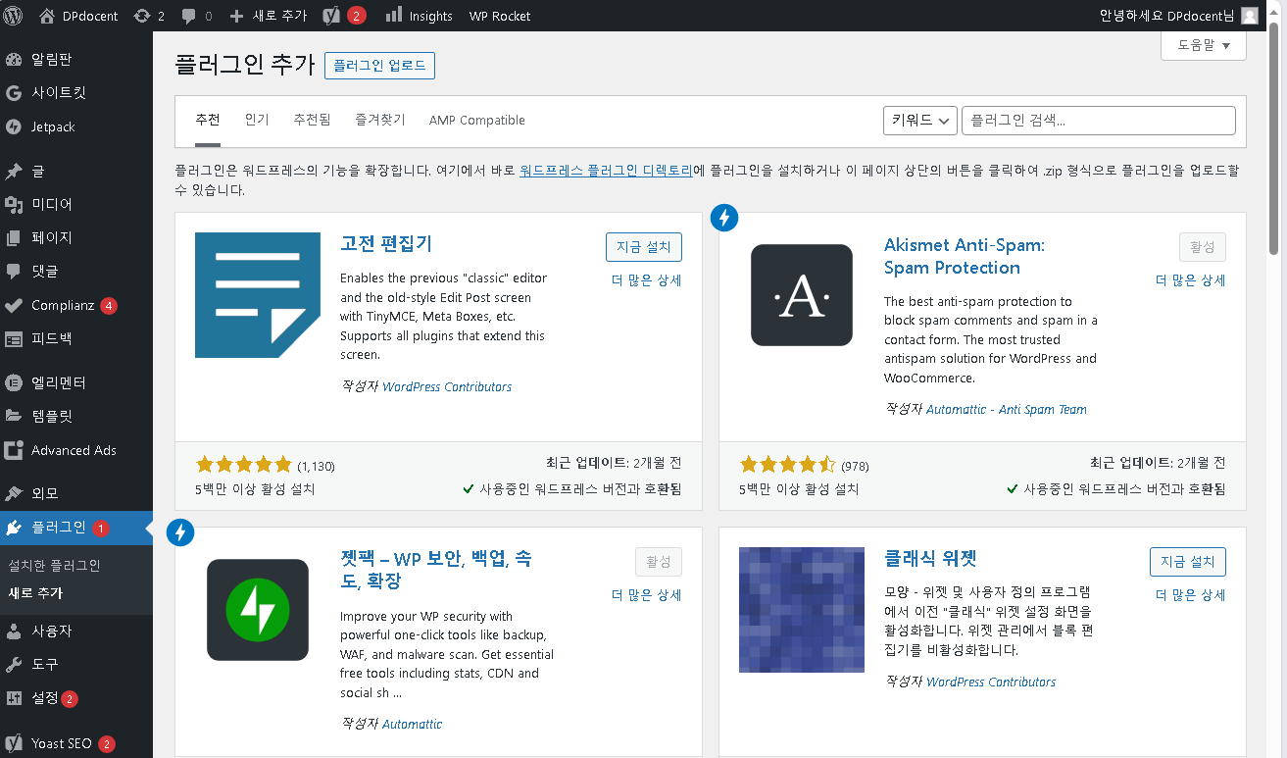1287x758 pixels.
Task: Open 더 많은 상세 for 젯팩
Action: [646, 595]
